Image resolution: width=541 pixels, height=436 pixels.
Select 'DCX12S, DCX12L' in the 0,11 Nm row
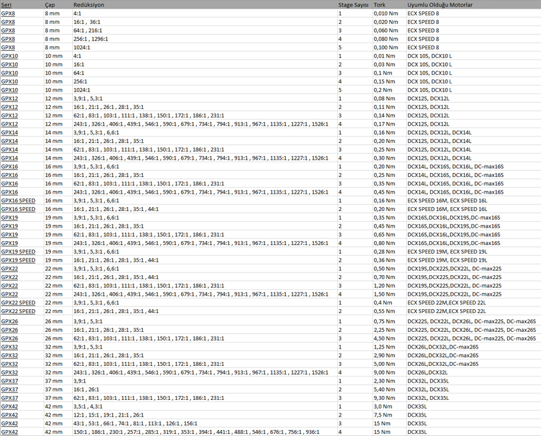[x=428, y=107]
